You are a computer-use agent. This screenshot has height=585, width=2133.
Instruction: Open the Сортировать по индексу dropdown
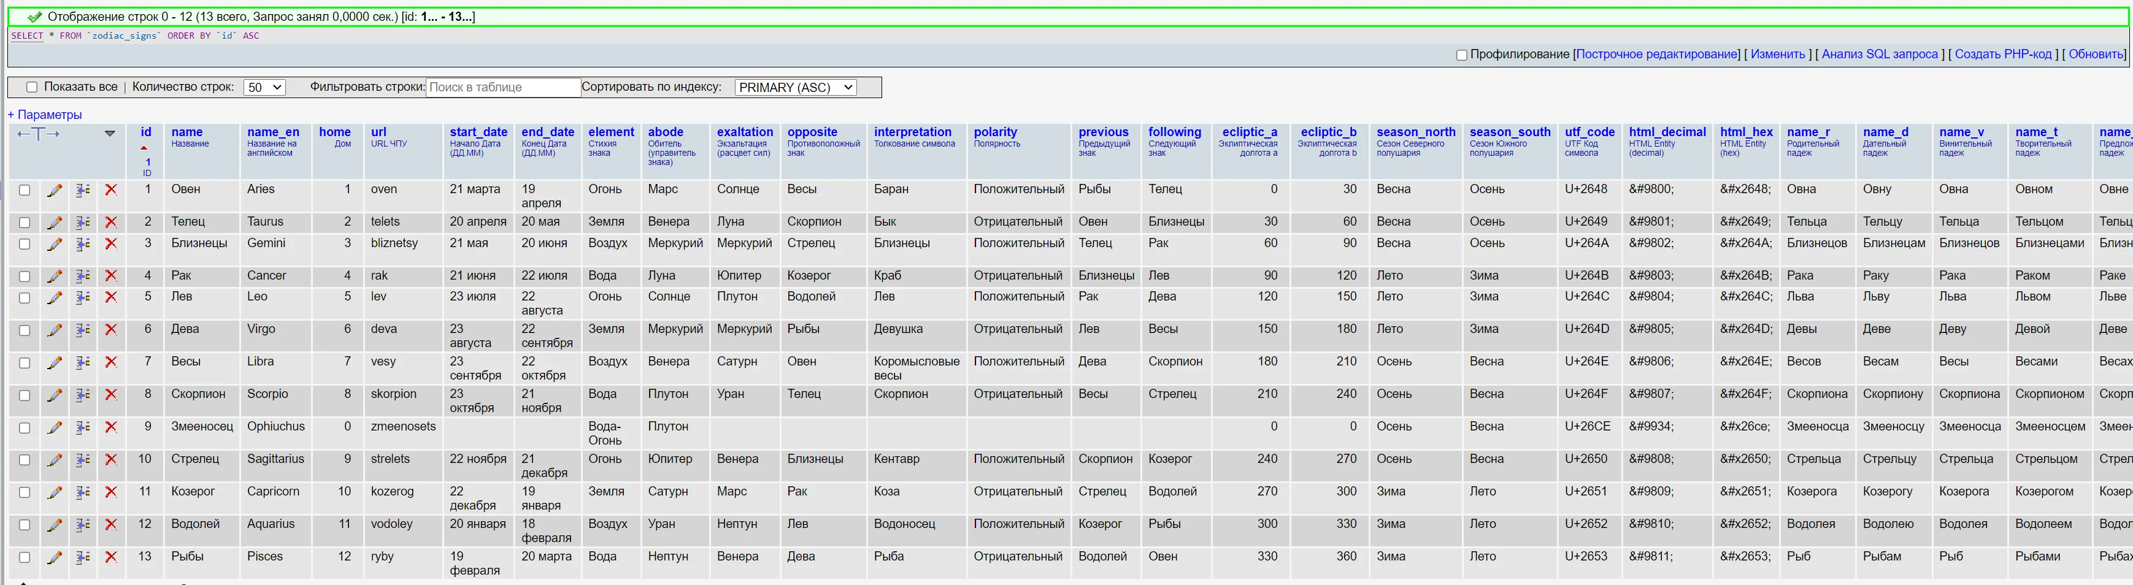pyautogui.click(x=796, y=87)
